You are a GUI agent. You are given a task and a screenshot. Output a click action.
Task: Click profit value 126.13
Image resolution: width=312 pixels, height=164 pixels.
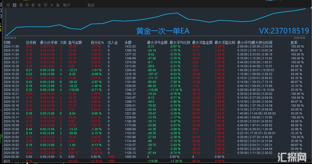[73, 153]
